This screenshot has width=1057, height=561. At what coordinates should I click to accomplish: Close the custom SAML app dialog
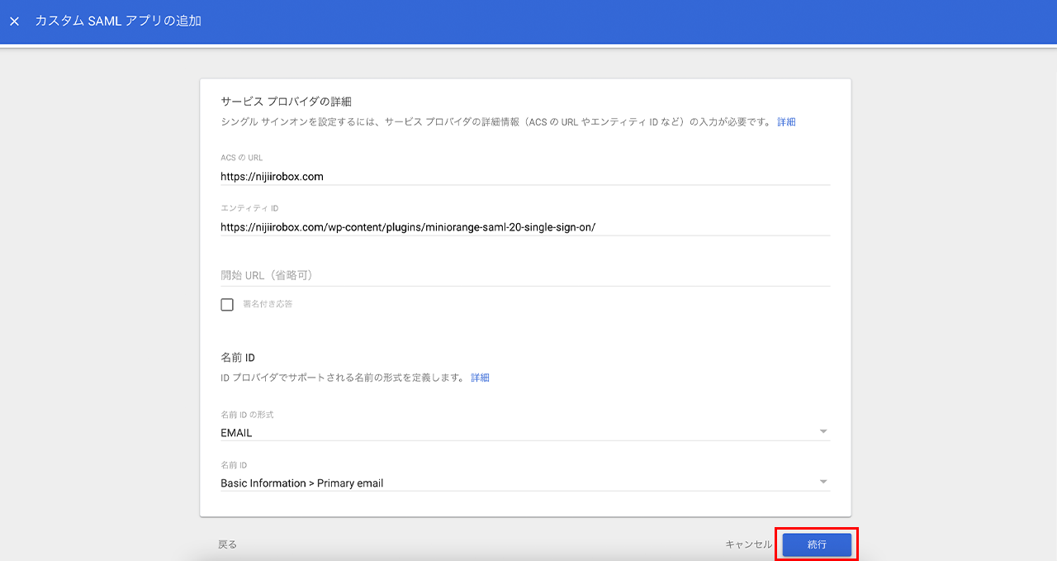(x=14, y=21)
